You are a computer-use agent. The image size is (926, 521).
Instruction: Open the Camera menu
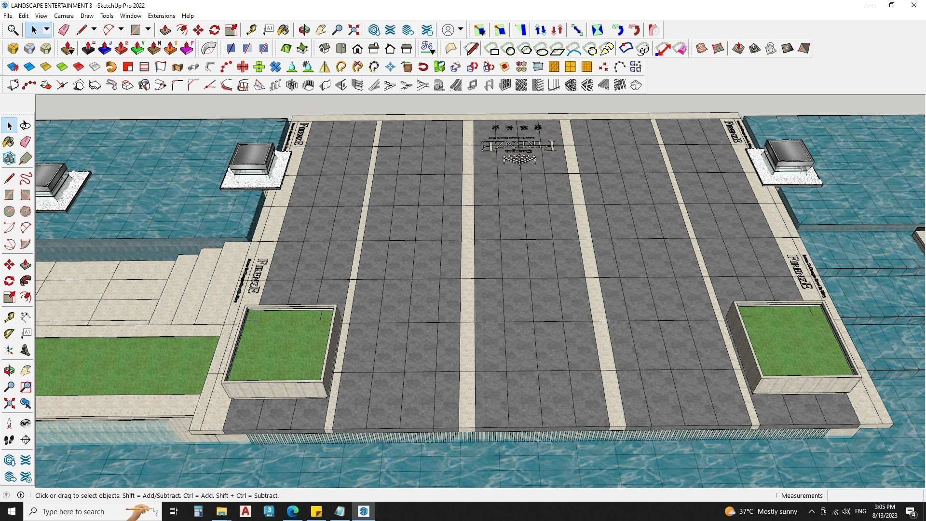coord(64,16)
